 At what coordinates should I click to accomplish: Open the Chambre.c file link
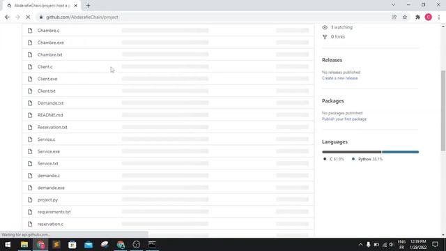tap(48, 31)
